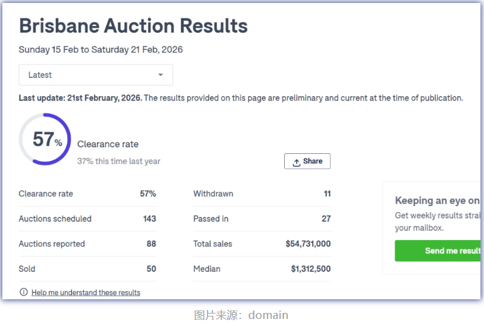484x326 pixels.
Task: Open the Latest results period dropdown
Action: click(96, 75)
